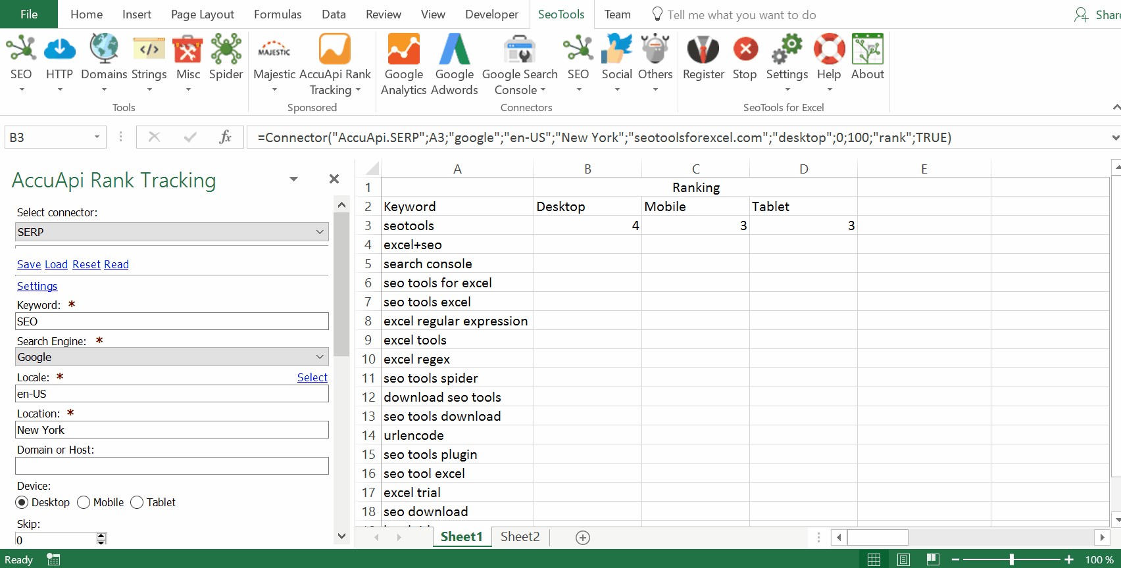Screen dimensions: 1121x568
Task: Open the Select connector SERP dropdown
Action: tap(172, 232)
